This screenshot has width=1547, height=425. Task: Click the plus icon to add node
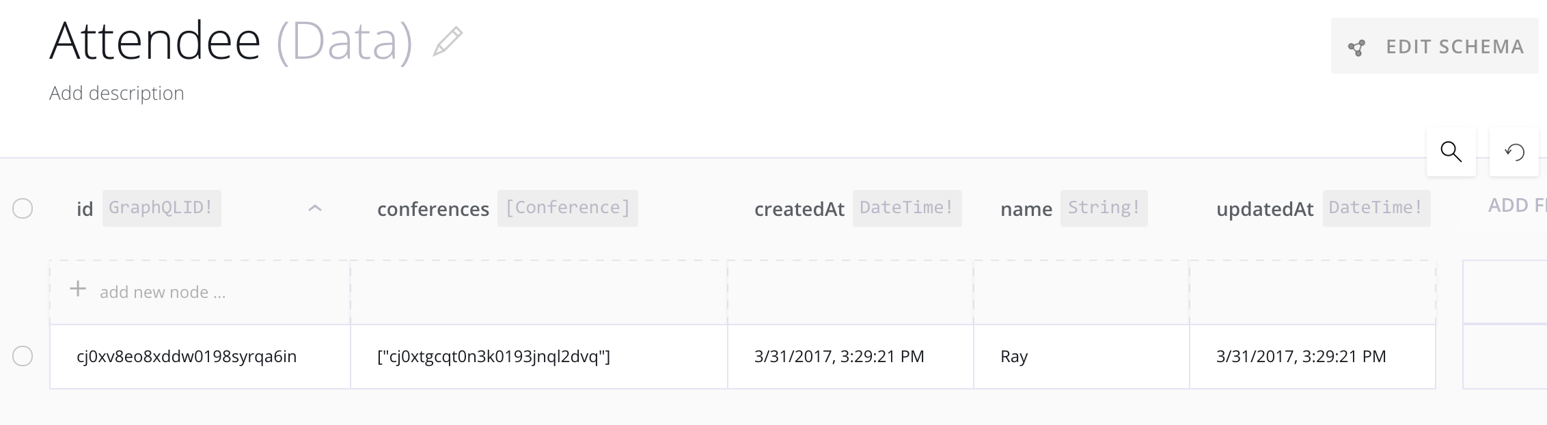coord(78,289)
